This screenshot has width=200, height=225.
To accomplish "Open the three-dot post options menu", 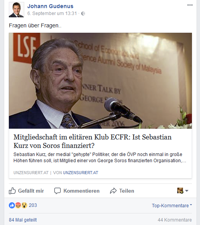I will [190, 5].
